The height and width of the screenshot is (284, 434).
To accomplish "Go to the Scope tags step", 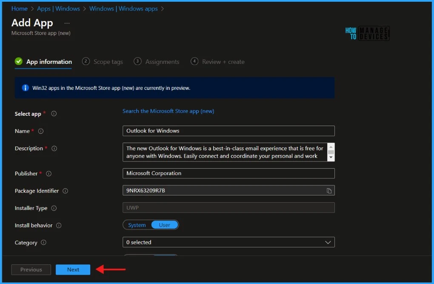I will tap(103, 61).
